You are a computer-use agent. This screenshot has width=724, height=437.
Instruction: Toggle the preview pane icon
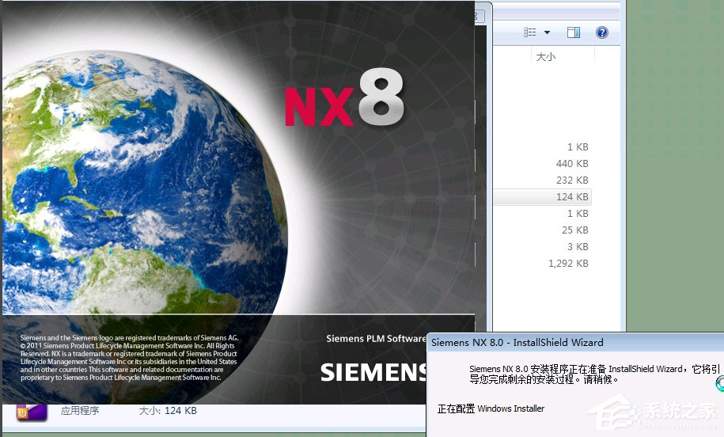(x=574, y=32)
